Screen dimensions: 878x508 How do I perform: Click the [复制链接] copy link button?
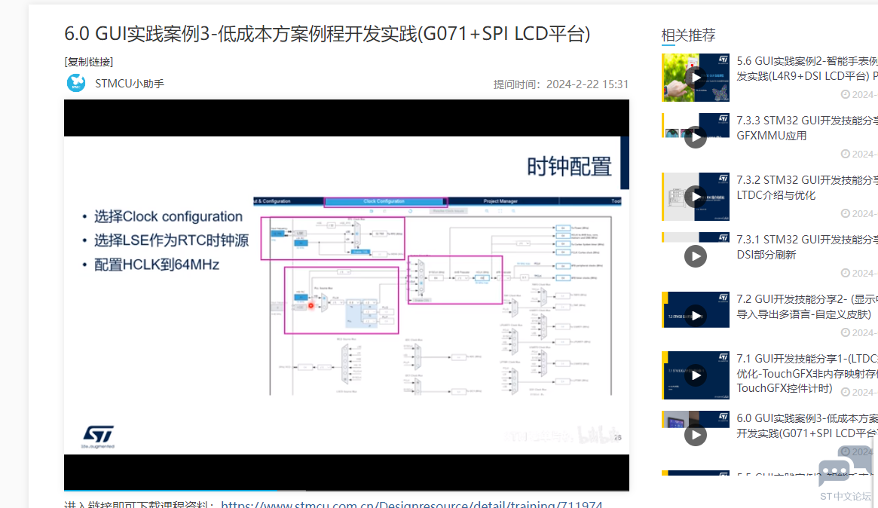click(x=88, y=62)
